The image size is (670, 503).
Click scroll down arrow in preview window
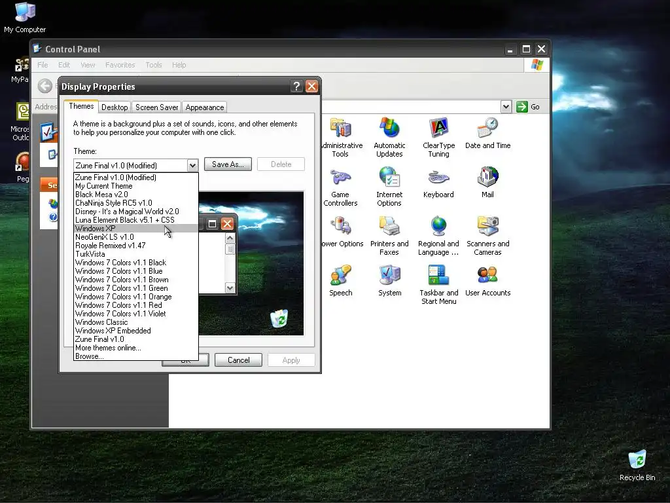click(230, 288)
